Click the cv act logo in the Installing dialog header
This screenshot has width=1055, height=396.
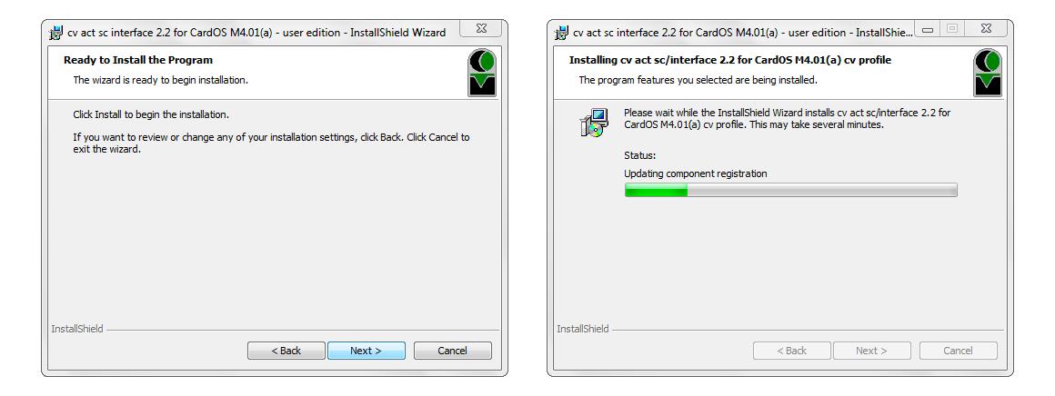click(988, 73)
